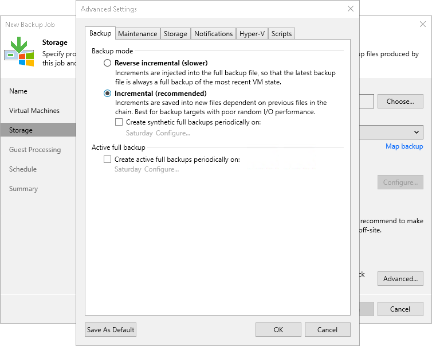Close the Advanced Settings dialog with X

coord(351,9)
